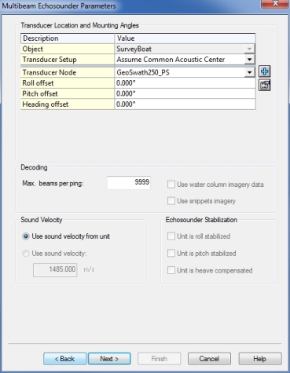
Task: Open the Object SurveyBoat dropdown
Action: [x=249, y=49]
